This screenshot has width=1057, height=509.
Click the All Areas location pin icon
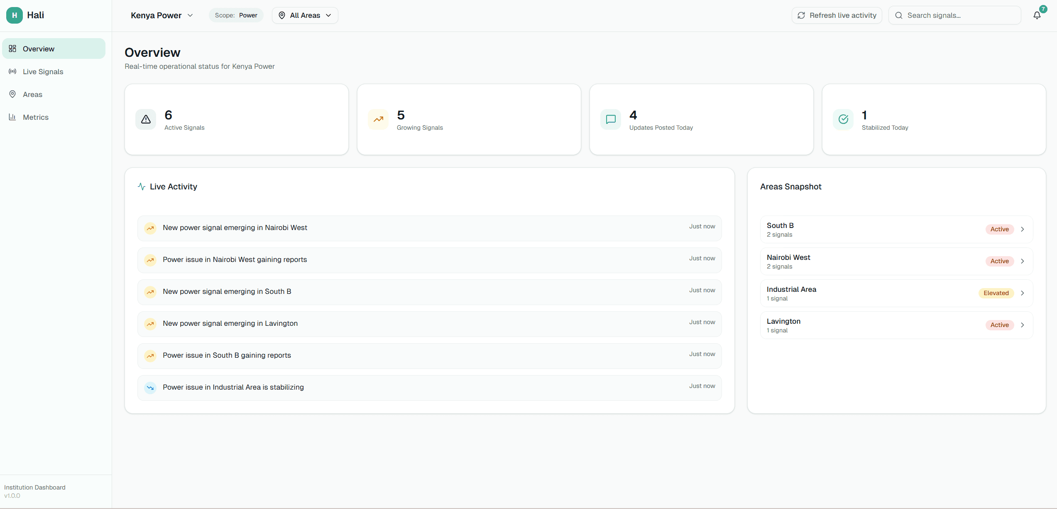click(x=282, y=15)
